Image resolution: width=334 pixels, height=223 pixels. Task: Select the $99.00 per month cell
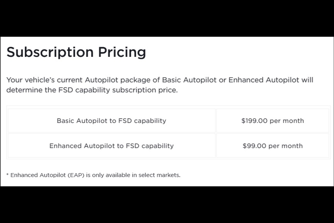click(273, 146)
